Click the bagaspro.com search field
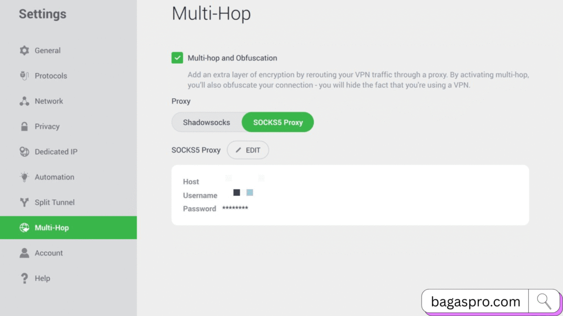This screenshot has height=316, width=563. 476,302
